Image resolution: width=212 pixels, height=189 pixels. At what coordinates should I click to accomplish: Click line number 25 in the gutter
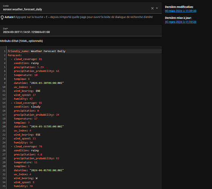[x=4, y=146]
